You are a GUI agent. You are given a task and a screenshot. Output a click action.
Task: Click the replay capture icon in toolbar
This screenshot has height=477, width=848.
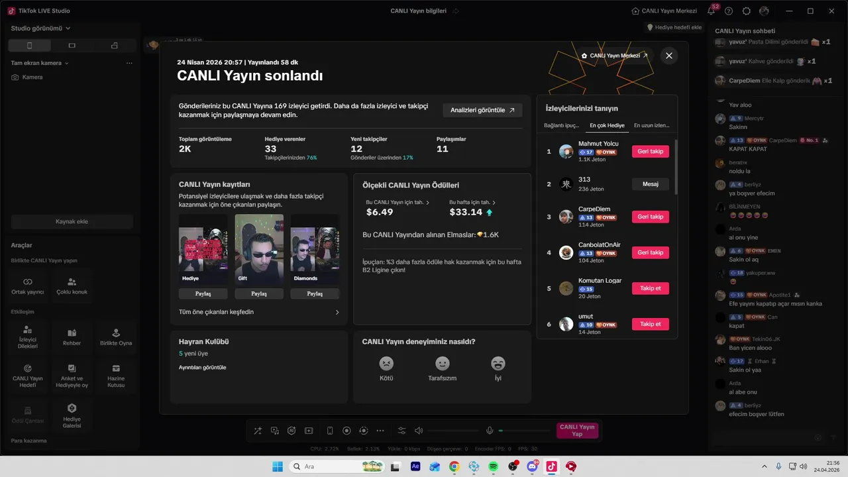click(363, 431)
